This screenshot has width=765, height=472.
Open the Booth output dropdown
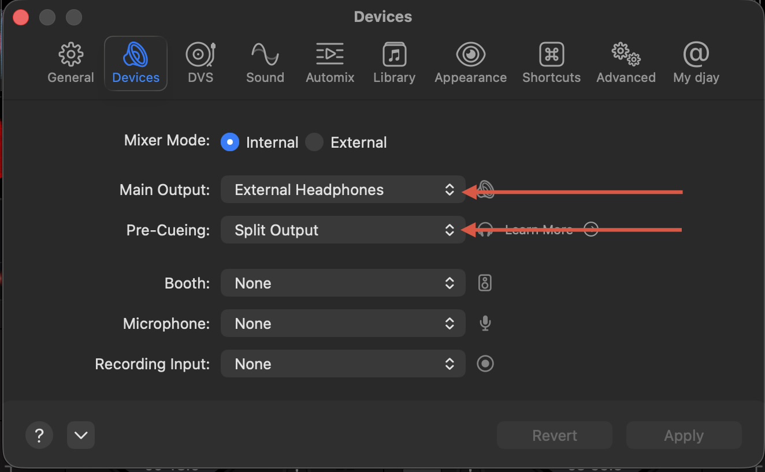pyautogui.click(x=343, y=283)
